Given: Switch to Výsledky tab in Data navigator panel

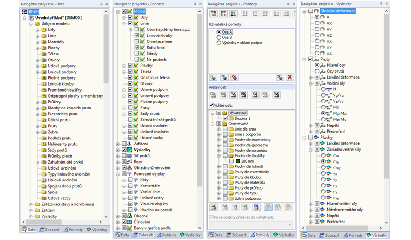Looking at the screenshot, I should click(97, 230).
